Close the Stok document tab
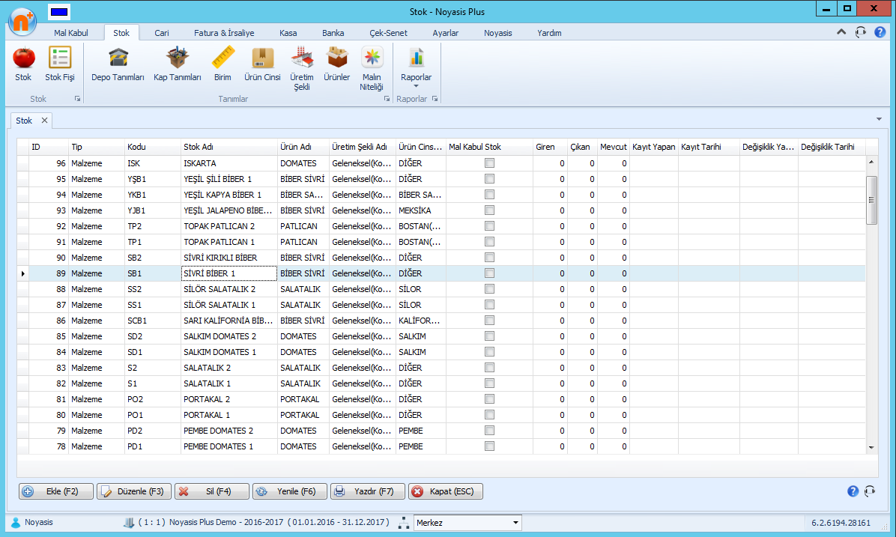 44,121
